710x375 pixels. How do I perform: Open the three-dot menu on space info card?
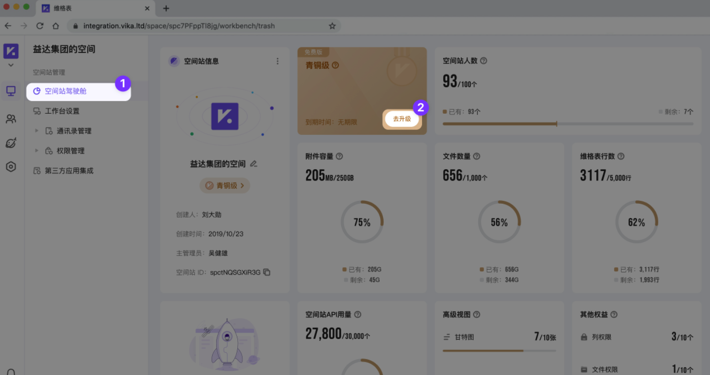click(277, 61)
